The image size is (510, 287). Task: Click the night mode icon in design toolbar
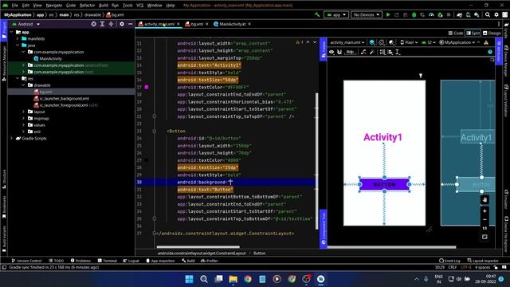click(x=391, y=42)
